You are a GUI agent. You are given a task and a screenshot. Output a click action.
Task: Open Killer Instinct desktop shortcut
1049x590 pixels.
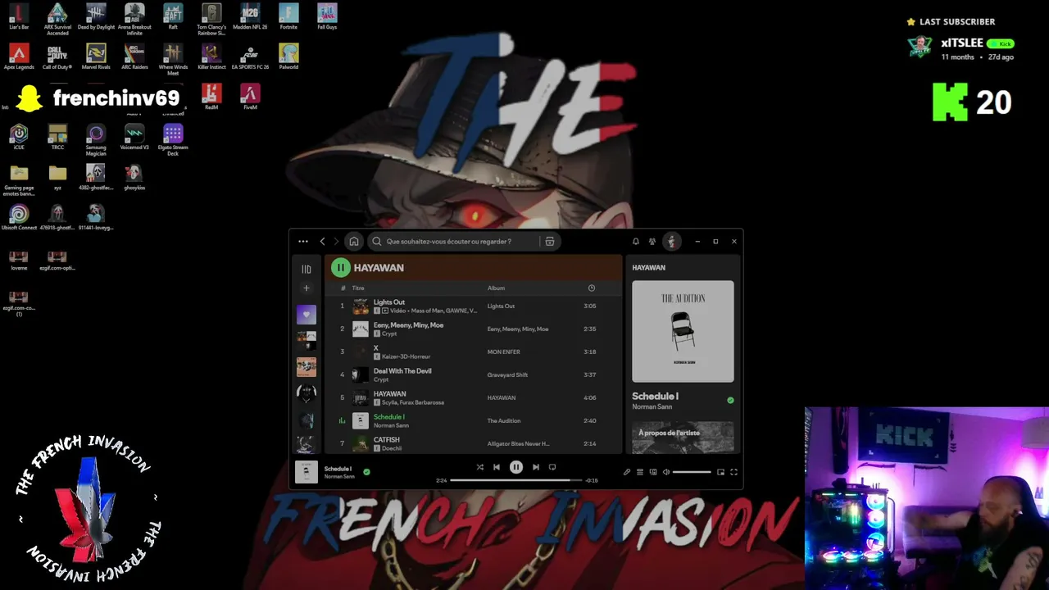pos(211,57)
